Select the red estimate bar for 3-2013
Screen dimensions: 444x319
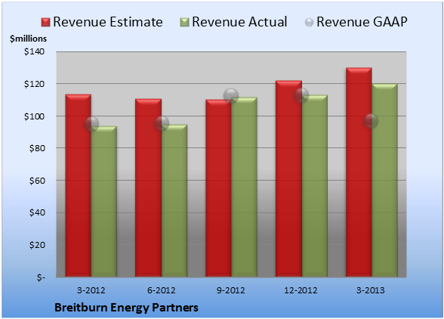[359, 172]
